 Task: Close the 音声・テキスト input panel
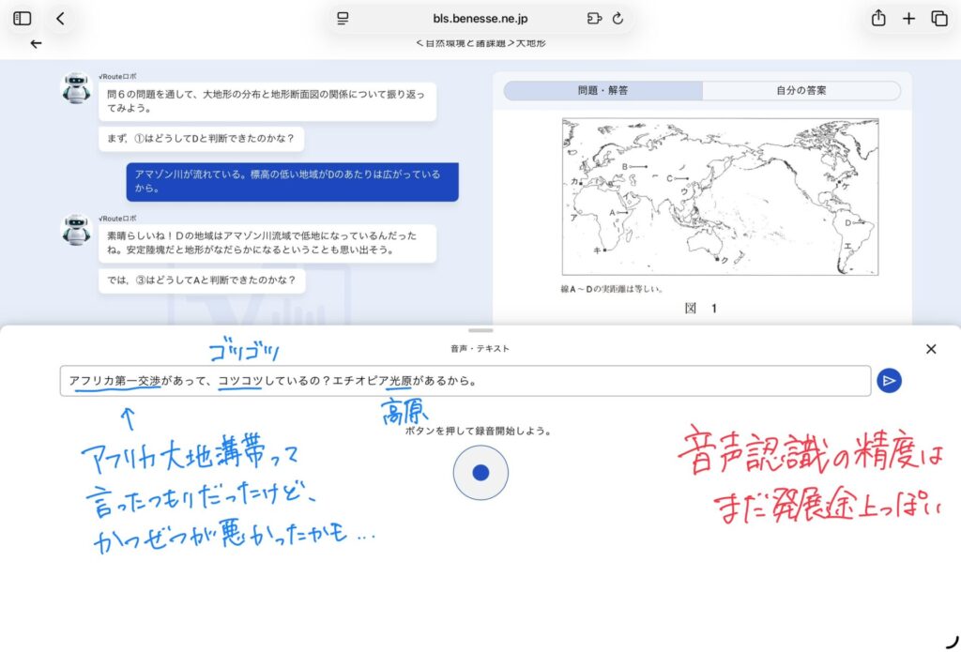coord(931,349)
